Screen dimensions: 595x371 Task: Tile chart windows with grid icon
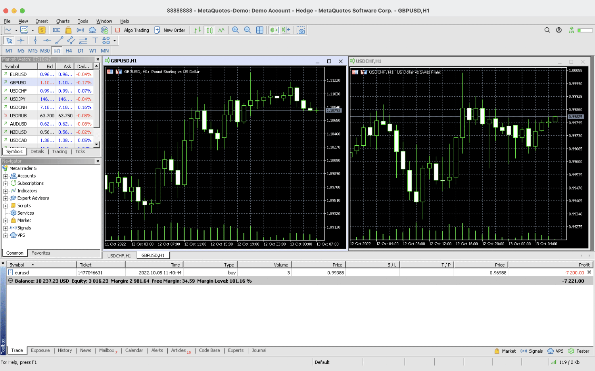point(260,30)
